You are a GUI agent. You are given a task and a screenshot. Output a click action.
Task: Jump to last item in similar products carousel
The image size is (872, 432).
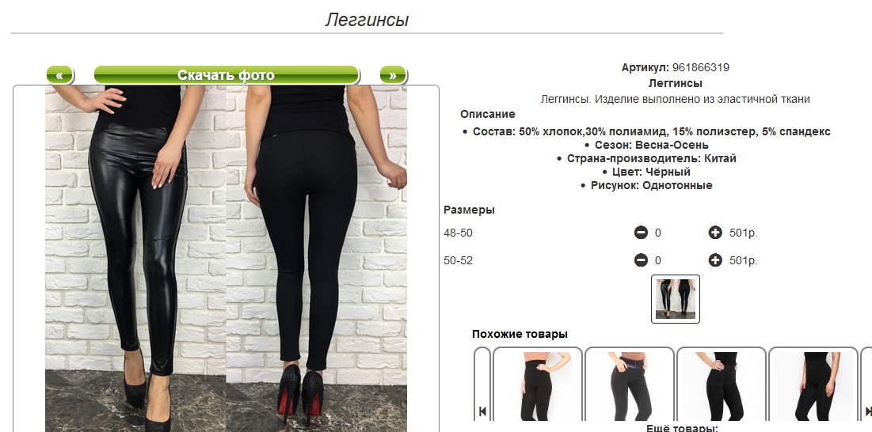point(868,411)
